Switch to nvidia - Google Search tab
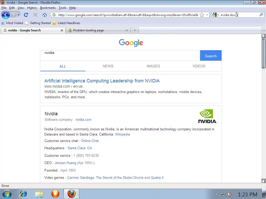Screen dimensions: 266x199 tap(33, 30)
